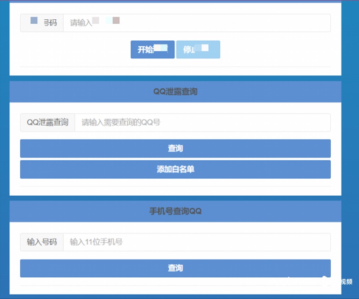The image size is (359, 299).
Task: Click the 添加白名单 button
Action: click(175, 169)
